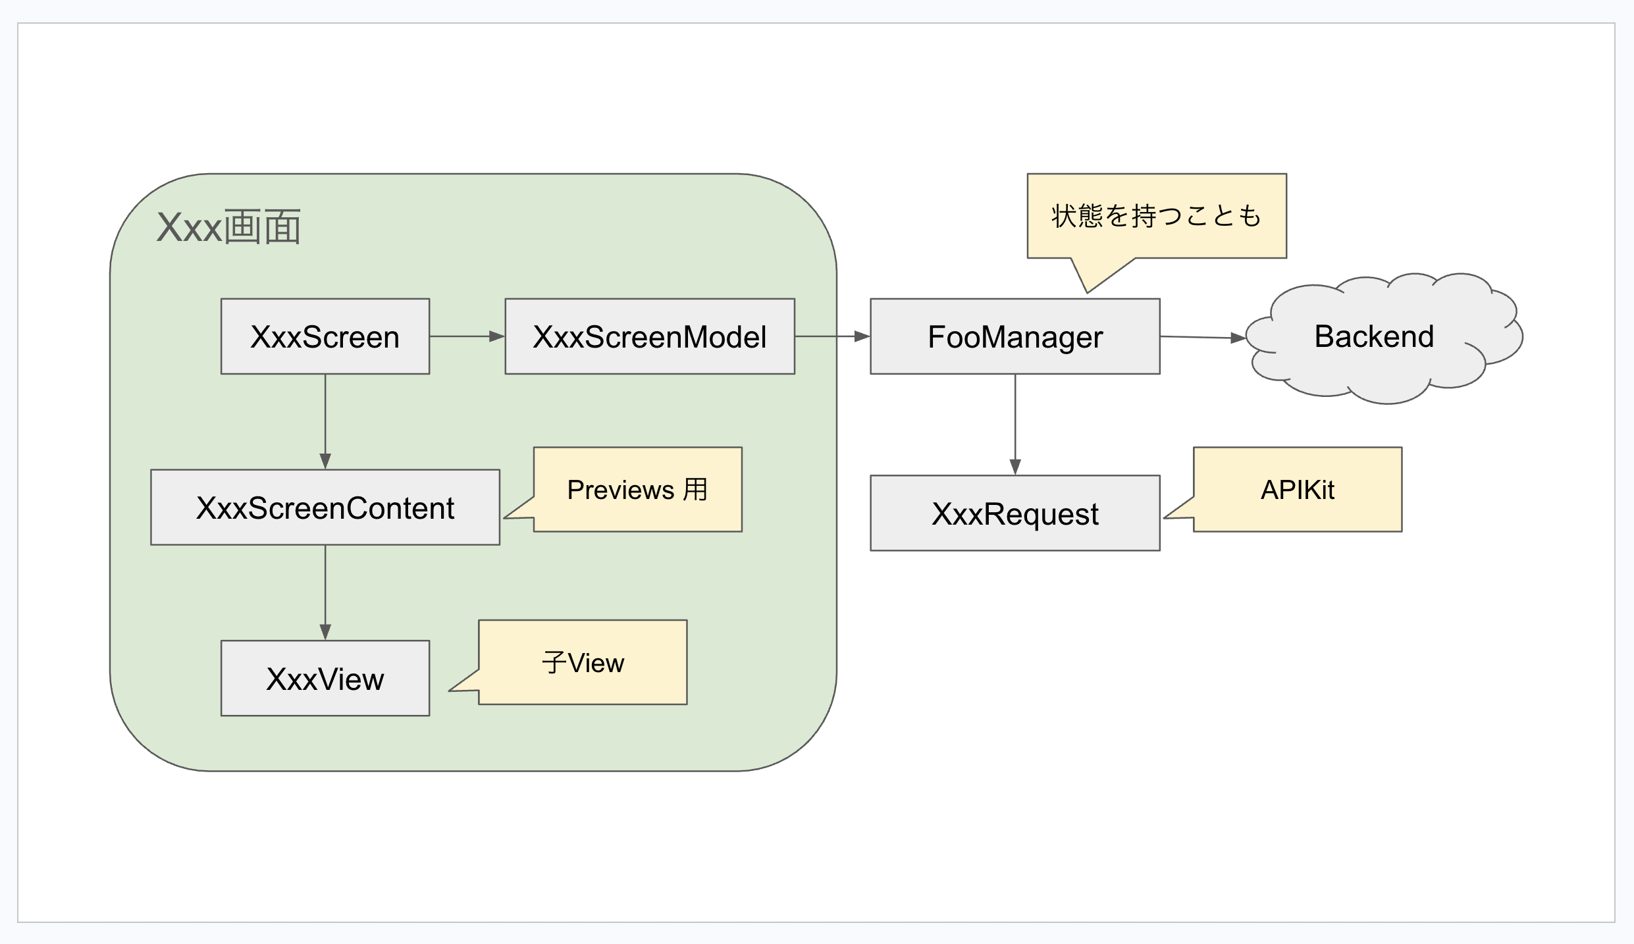The image size is (1634, 944).
Task: Select the 子View callout note
Action: coord(583,662)
